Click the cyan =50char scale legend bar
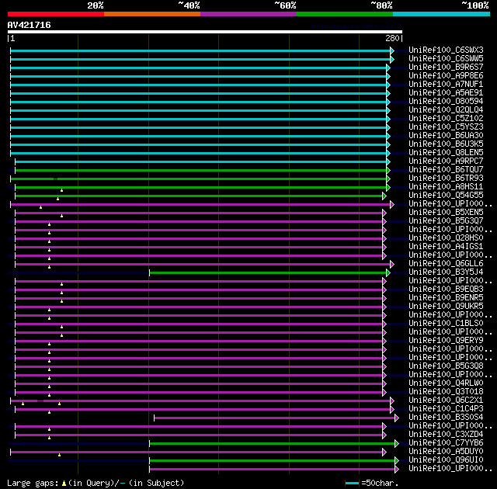497x489 pixels. tap(352, 483)
